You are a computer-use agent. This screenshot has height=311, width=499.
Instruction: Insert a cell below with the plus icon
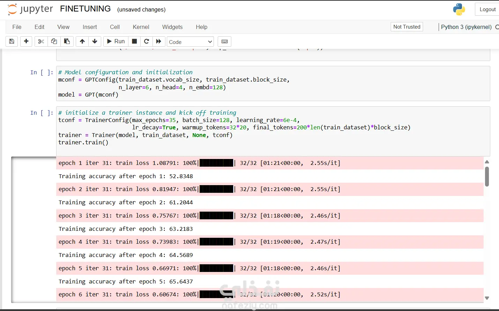tap(26, 41)
